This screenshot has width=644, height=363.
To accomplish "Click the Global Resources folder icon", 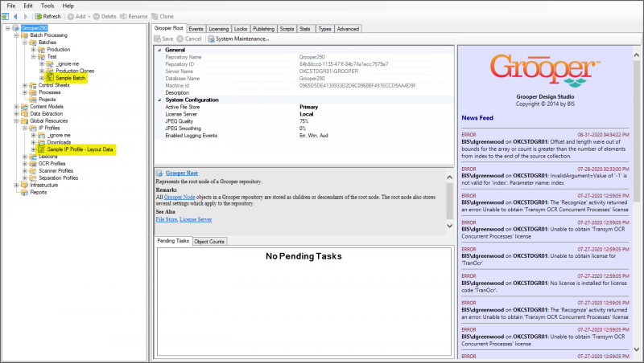I will click(x=24, y=120).
